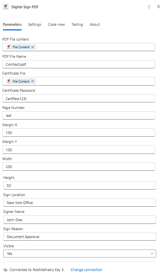The width and height of the screenshot is (160, 276).
Task: Select the Signer Name field with John Doe
Action: tap(79, 220)
